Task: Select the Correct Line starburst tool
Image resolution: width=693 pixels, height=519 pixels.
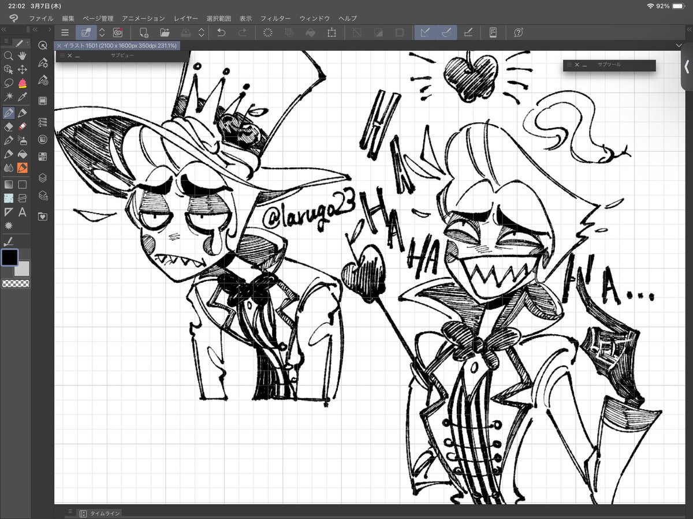Action: point(9,226)
